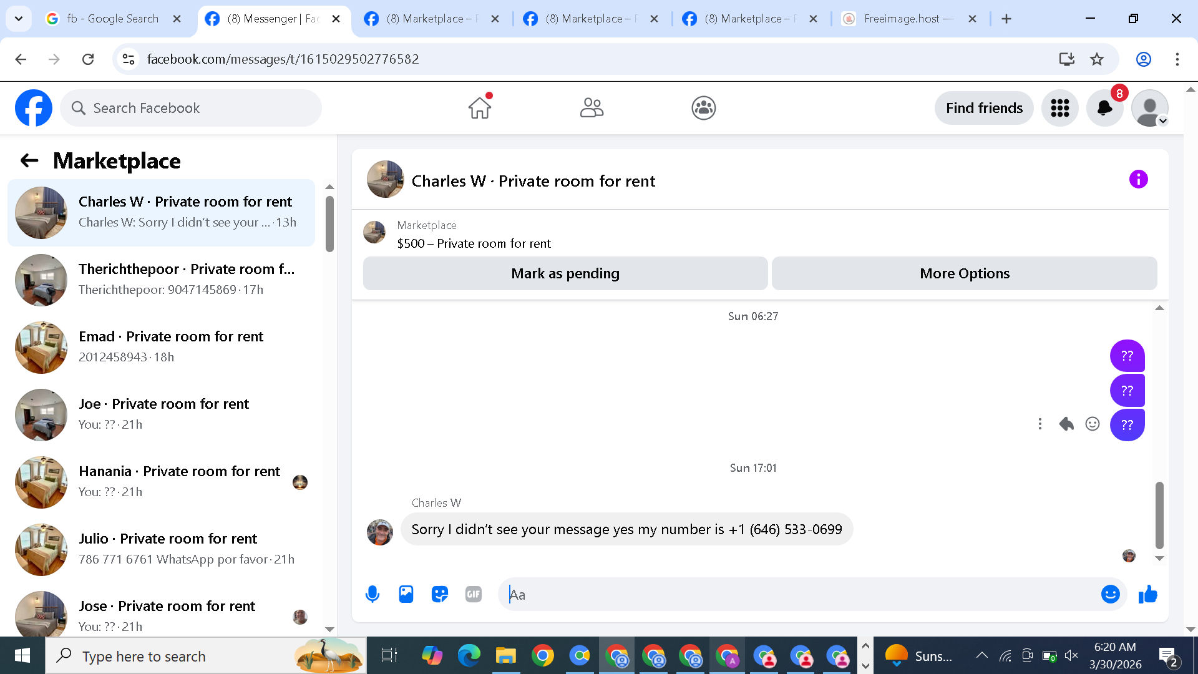Expand the account profile menu

tap(1150, 108)
